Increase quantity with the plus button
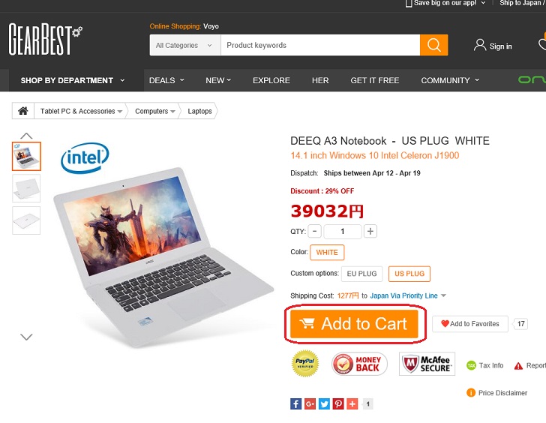Image resolution: width=546 pixels, height=423 pixels. 370,231
